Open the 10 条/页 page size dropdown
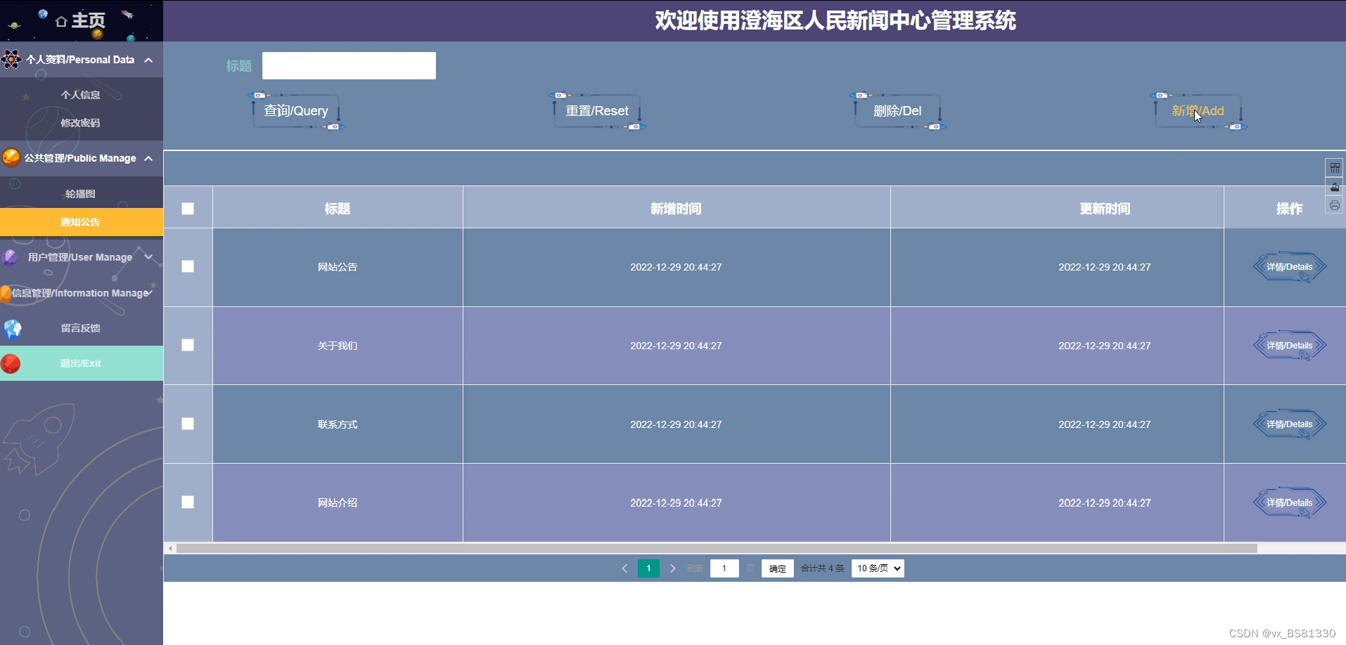The height and width of the screenshot is (645, 1346). (878, 568)
